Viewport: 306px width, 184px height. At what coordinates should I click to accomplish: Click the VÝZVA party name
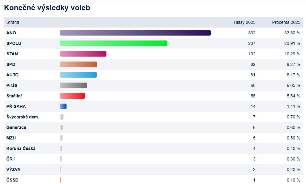14,169
